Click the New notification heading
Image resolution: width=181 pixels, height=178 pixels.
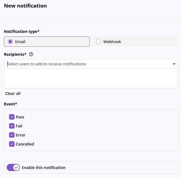[x=25, y=6]
